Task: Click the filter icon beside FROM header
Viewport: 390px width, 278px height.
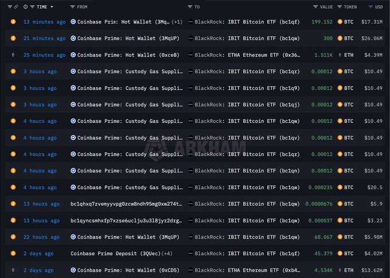Action: (72, 7)
